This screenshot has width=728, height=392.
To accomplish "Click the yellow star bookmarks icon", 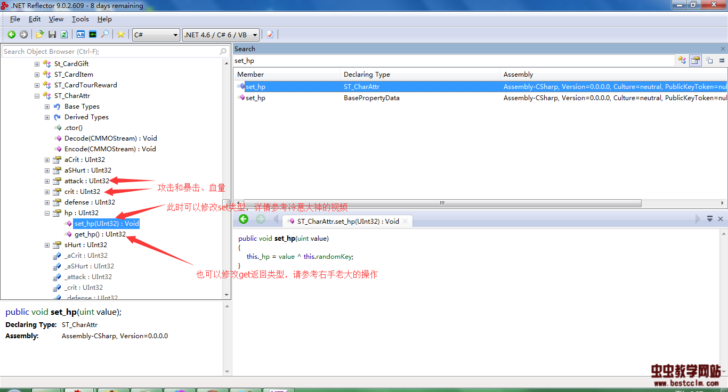I will (121, 35).
